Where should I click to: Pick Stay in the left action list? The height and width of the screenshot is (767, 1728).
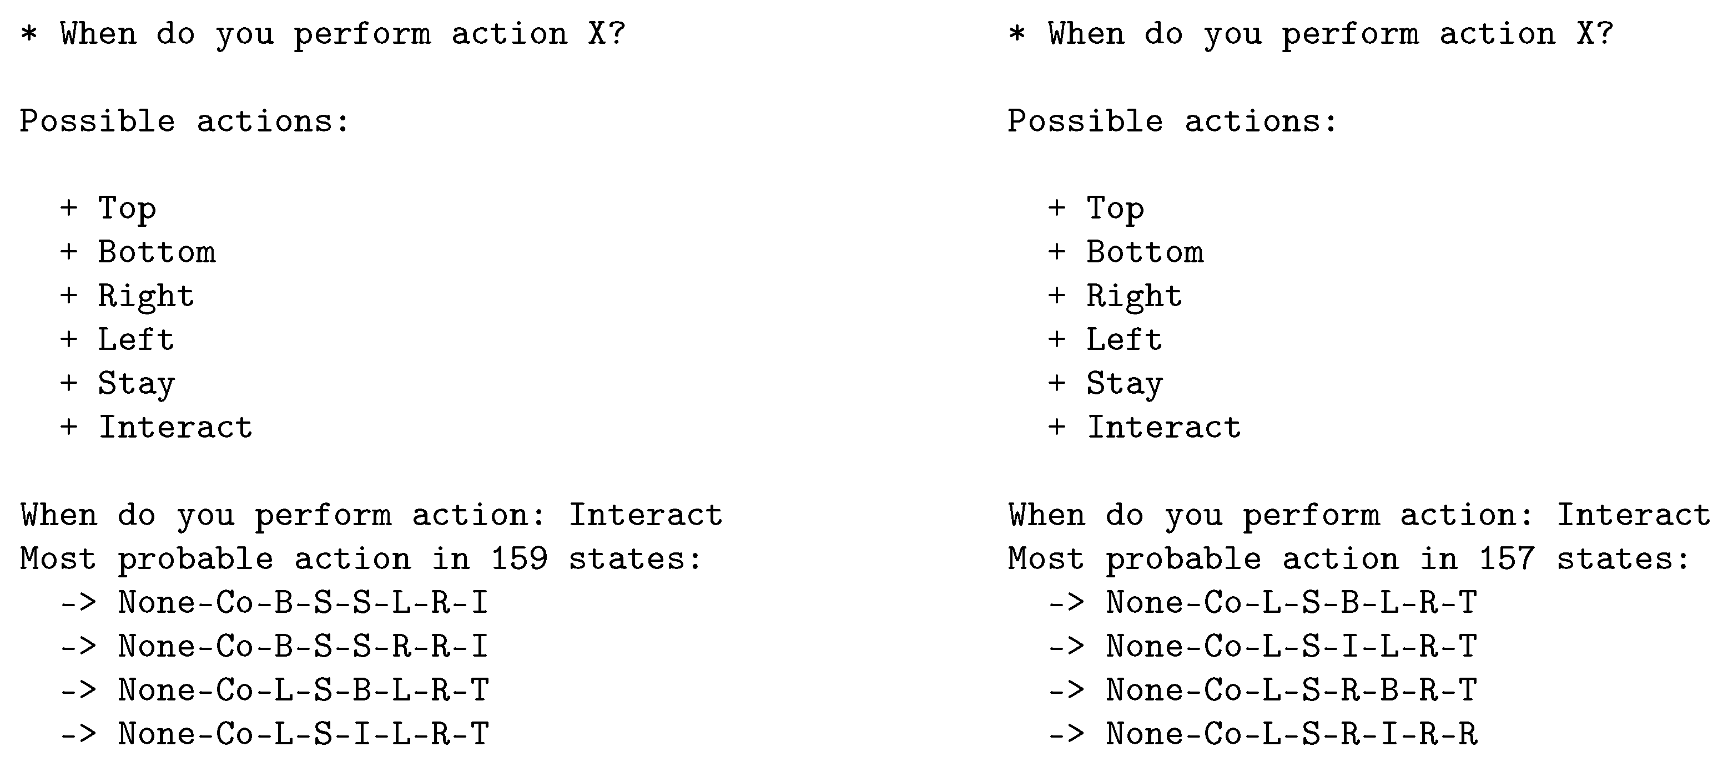pos(136,384)
